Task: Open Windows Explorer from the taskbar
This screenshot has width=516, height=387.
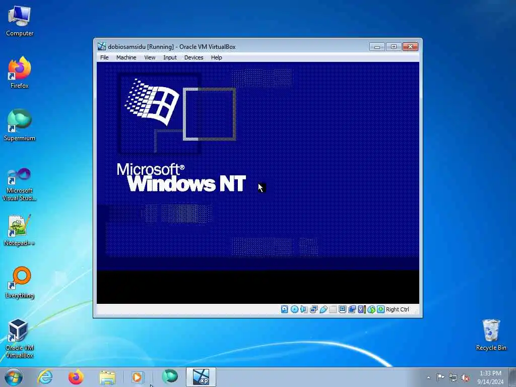Action: click(107, 377)
